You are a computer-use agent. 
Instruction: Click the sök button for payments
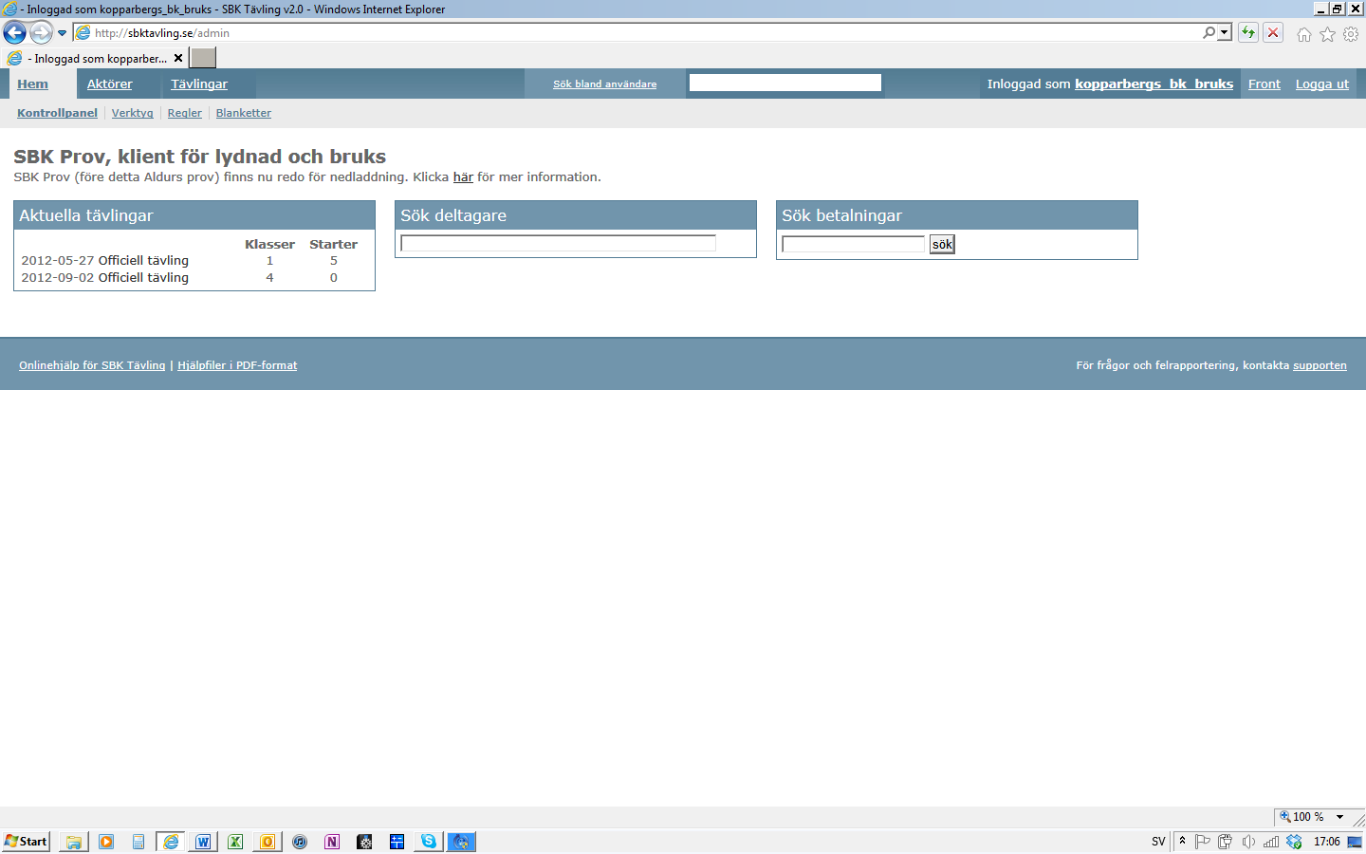(942, 244)
